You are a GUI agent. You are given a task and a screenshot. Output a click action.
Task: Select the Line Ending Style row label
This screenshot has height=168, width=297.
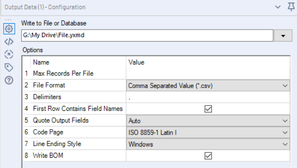(x=57, y=144)
